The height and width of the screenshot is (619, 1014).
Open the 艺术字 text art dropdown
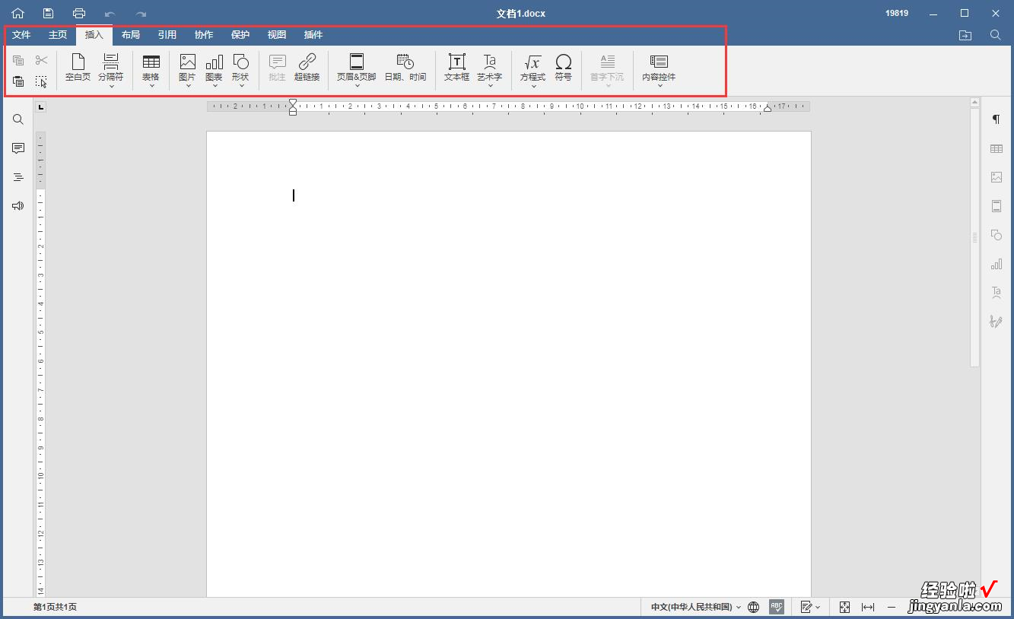[x=490, y=71]
